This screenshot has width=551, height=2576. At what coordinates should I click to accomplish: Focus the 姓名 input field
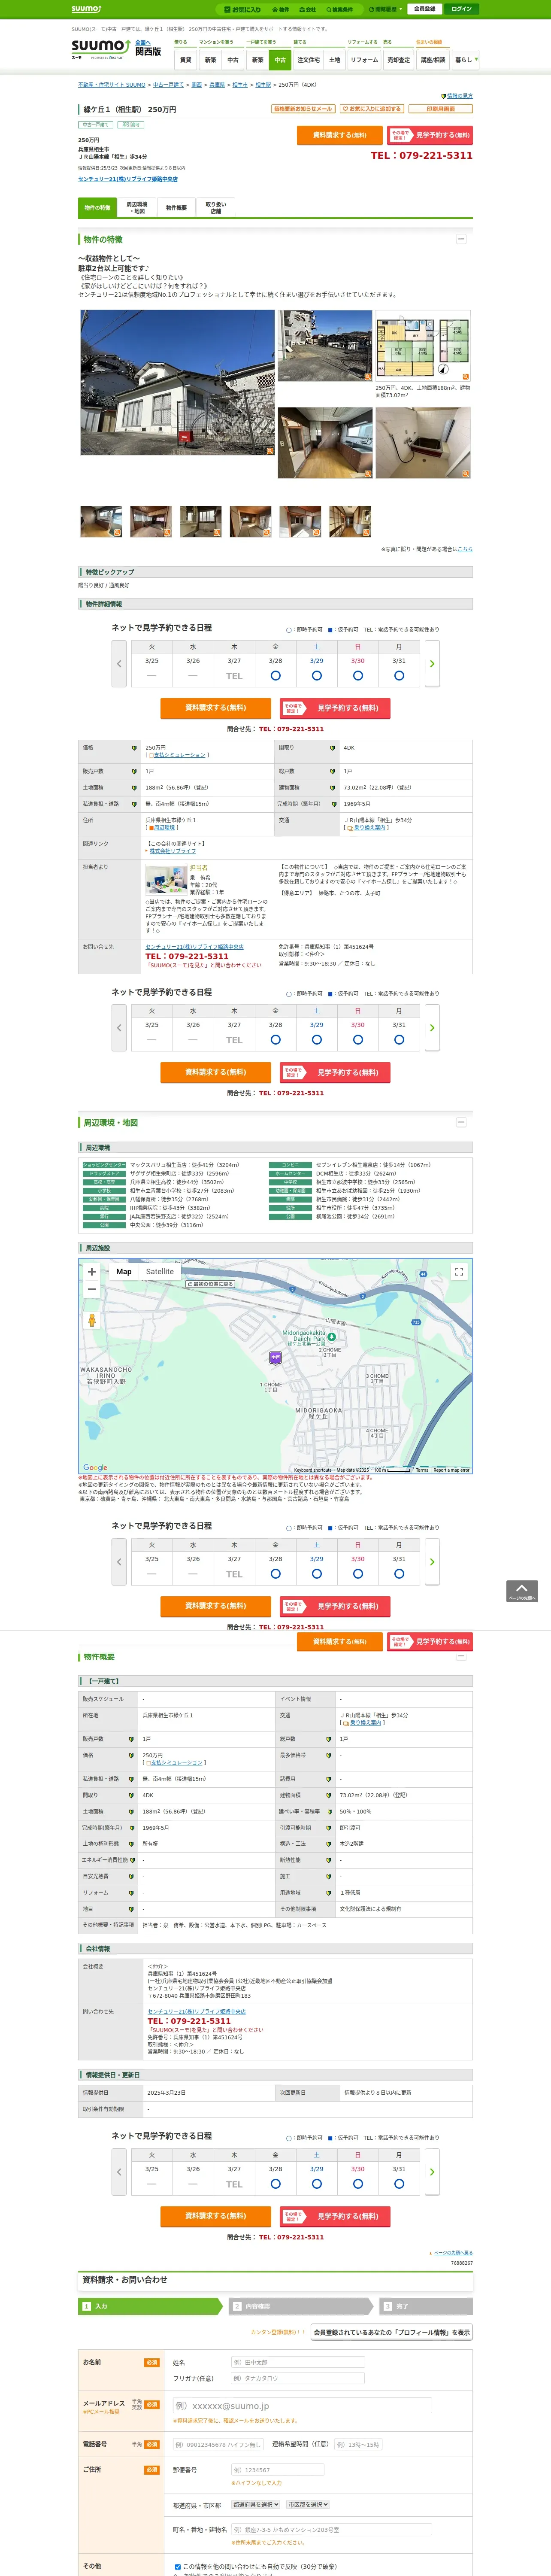297,2362
